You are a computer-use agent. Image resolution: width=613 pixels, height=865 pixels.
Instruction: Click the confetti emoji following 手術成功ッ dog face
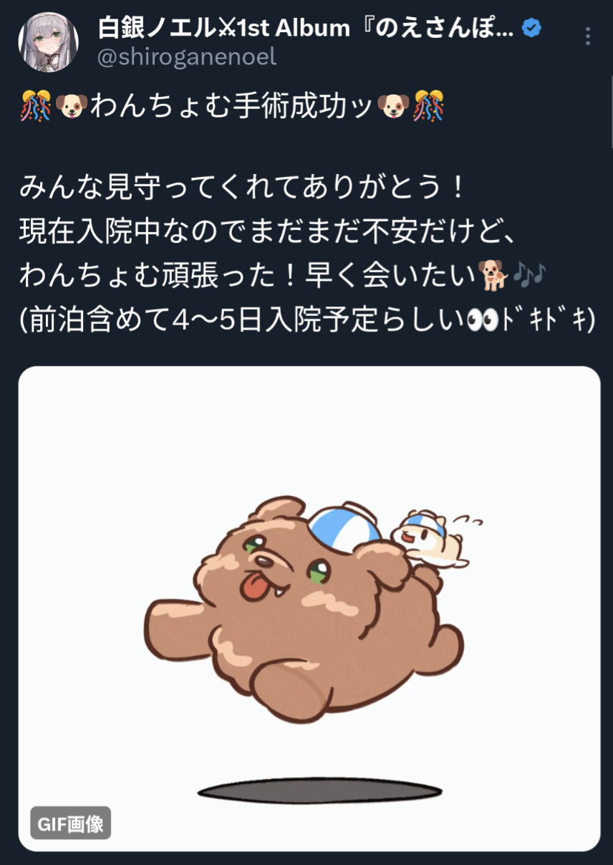point(429,107)
